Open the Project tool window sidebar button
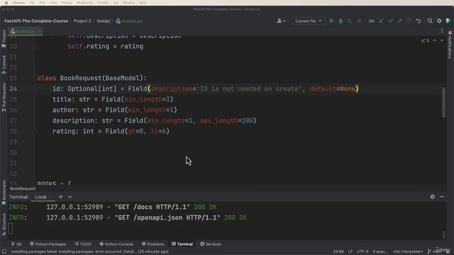Image resolution: width=454 pixels, height=255 pixels. (x=4, y=38)
